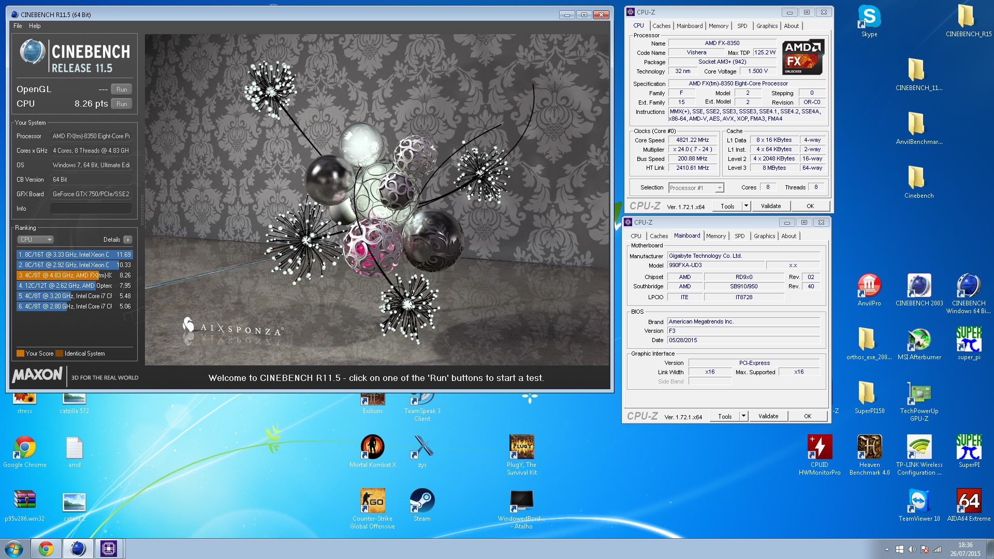Click the Cinebench render preview image

coord(377,200)
